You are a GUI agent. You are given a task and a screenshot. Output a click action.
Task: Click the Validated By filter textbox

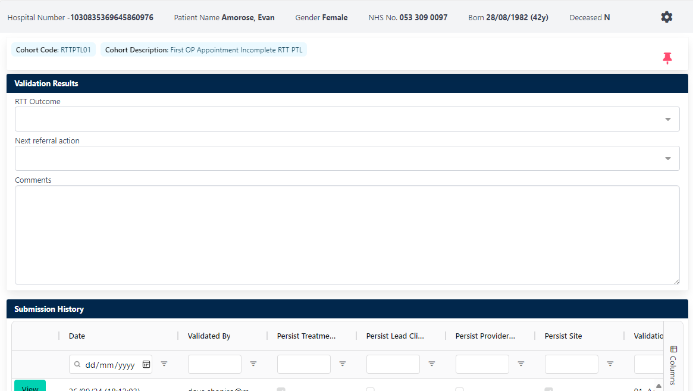[x=215, y=364]
